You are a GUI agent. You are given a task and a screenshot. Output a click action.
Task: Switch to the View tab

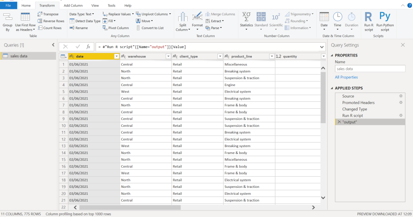(x=95, y=5)
